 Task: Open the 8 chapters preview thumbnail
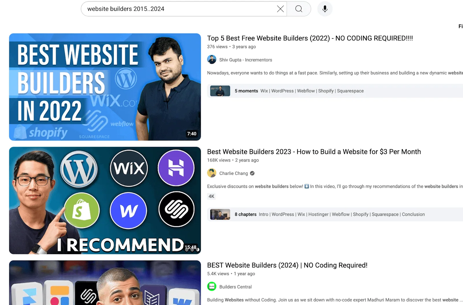220,214
